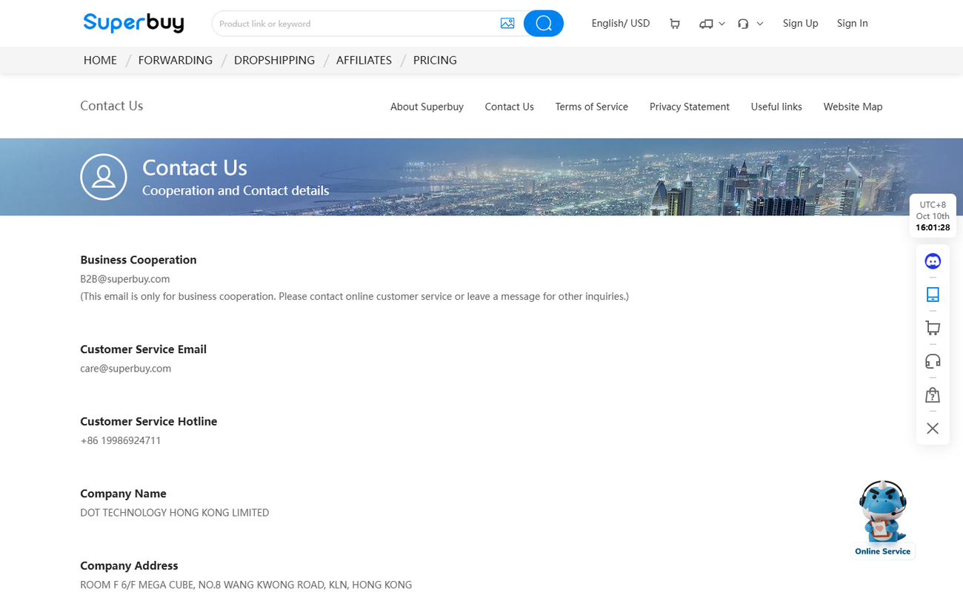Screen dimensions: 963x601
Task: Open the Terms of Service link
Action: [592, 107]
